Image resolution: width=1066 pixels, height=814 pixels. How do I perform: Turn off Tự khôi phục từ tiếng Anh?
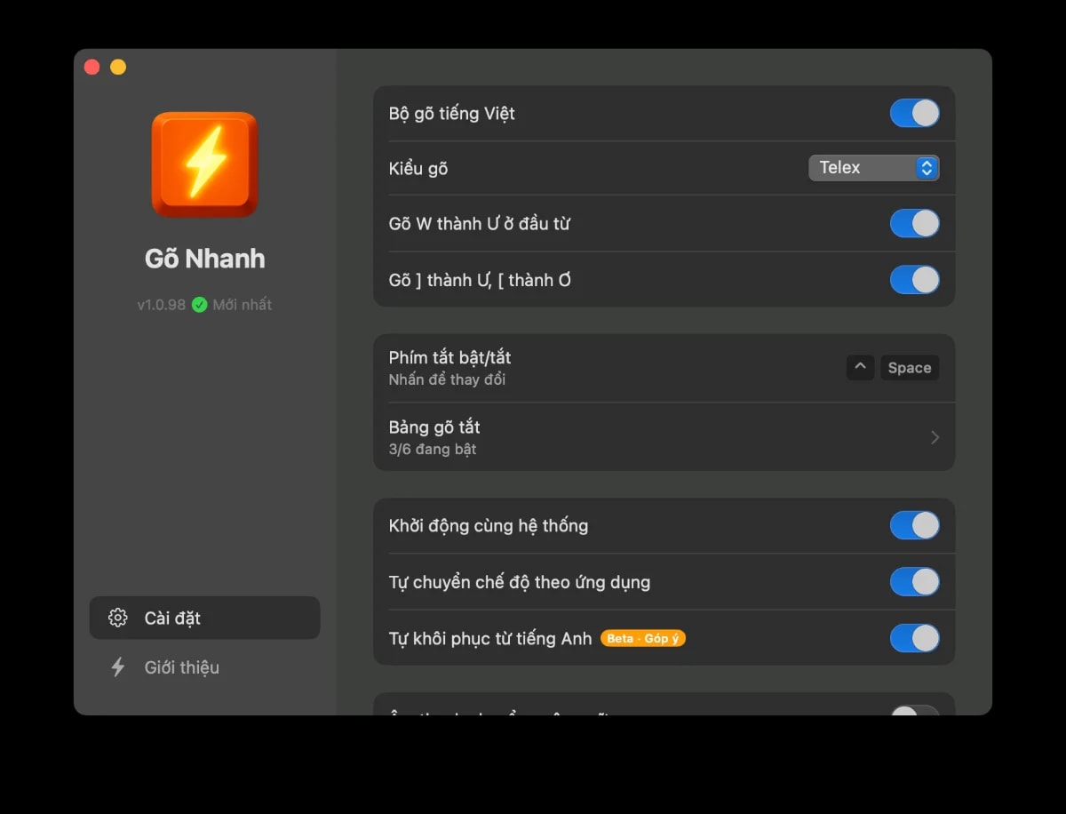(x=915, y=638)
